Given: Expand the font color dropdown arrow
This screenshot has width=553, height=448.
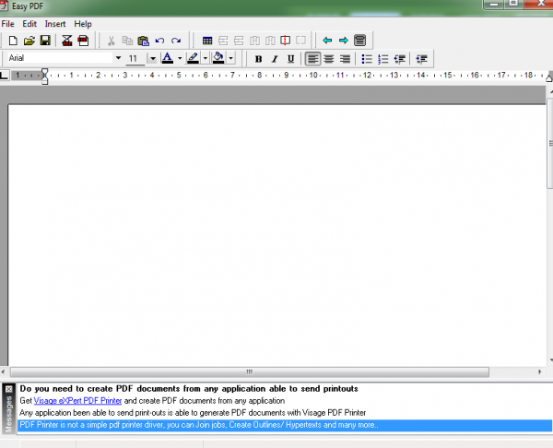Looking at the screenshot, I should click(180, 58).
